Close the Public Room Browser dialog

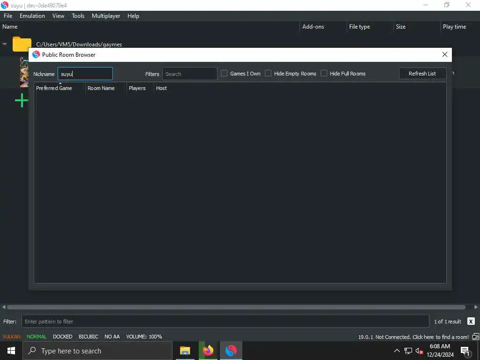pyautogui.click(x=445, y=54)
